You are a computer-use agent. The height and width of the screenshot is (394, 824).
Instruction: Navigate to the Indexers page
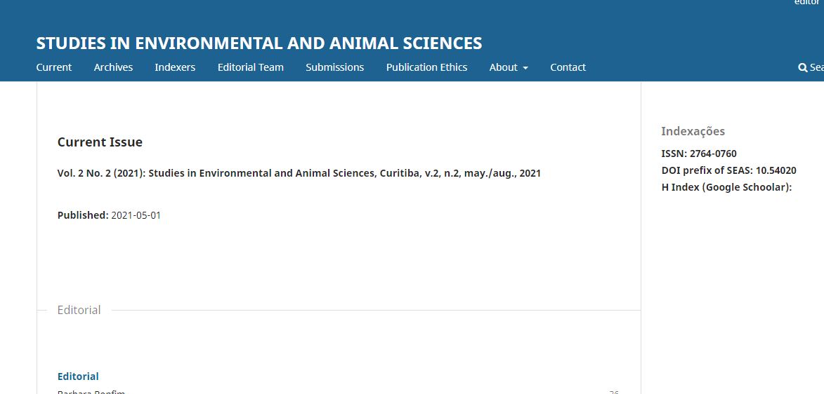(x=175, y=67)
